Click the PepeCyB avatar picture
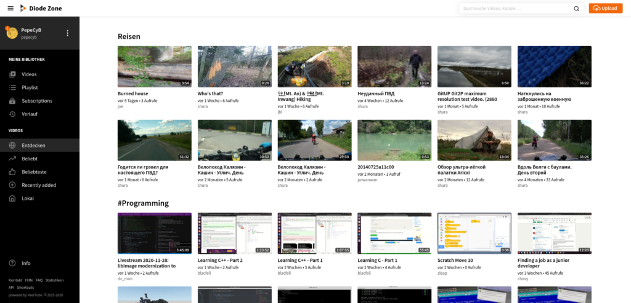Viewport: 631px width, 303px height. 12,33
